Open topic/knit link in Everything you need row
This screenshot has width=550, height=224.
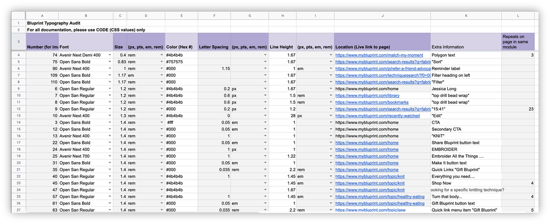pyautogui.click(x=370, y=176)
